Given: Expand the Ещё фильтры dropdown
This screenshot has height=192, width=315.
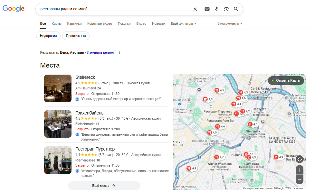Looking at the screenshot, I should click(183, 23).
